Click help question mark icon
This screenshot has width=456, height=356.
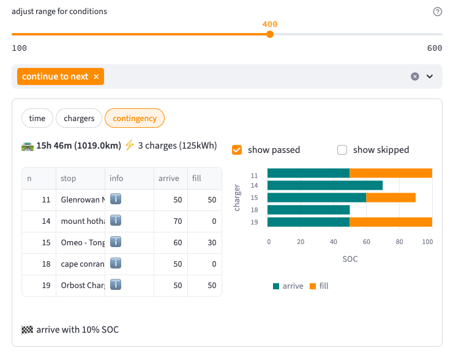(x=437, y=12)
